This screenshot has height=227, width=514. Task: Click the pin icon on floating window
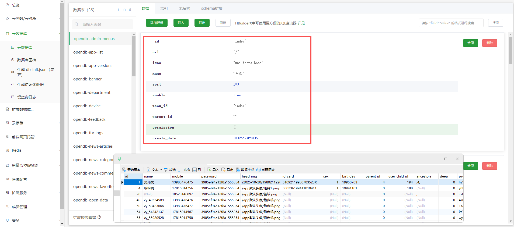120,159
